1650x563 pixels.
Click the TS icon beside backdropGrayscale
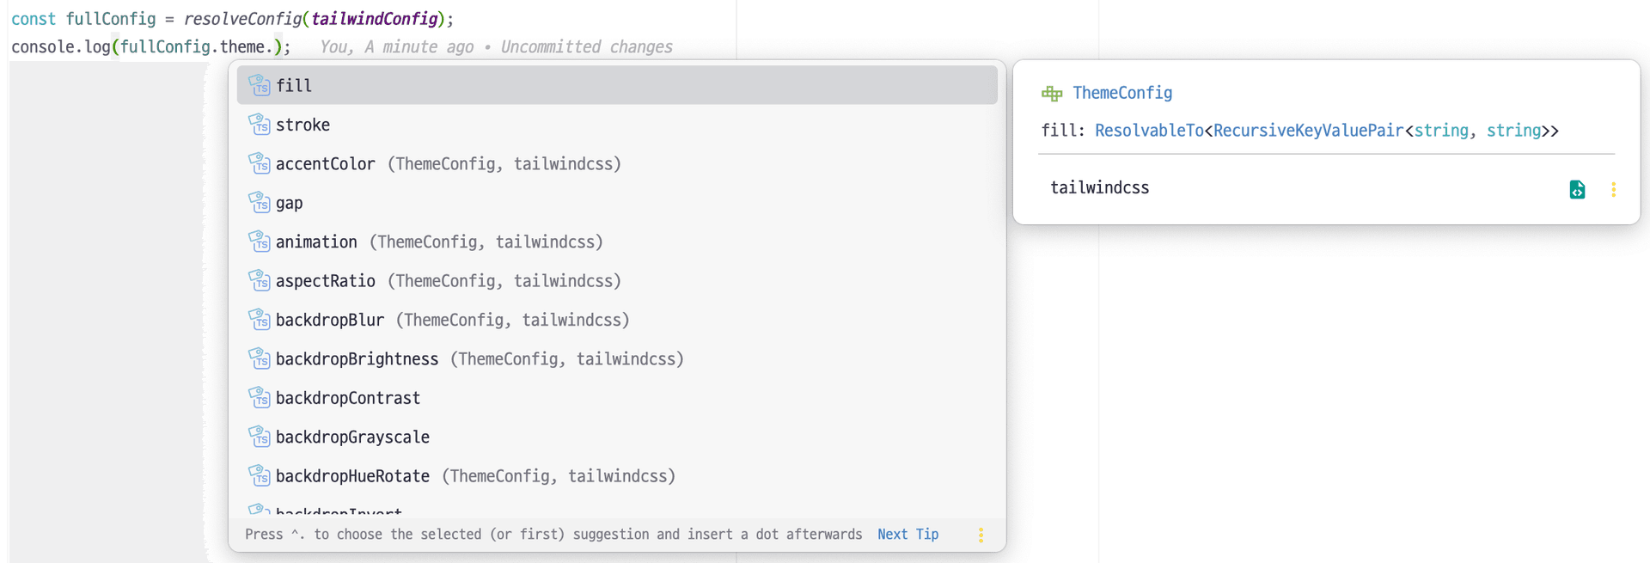point(259,437)
